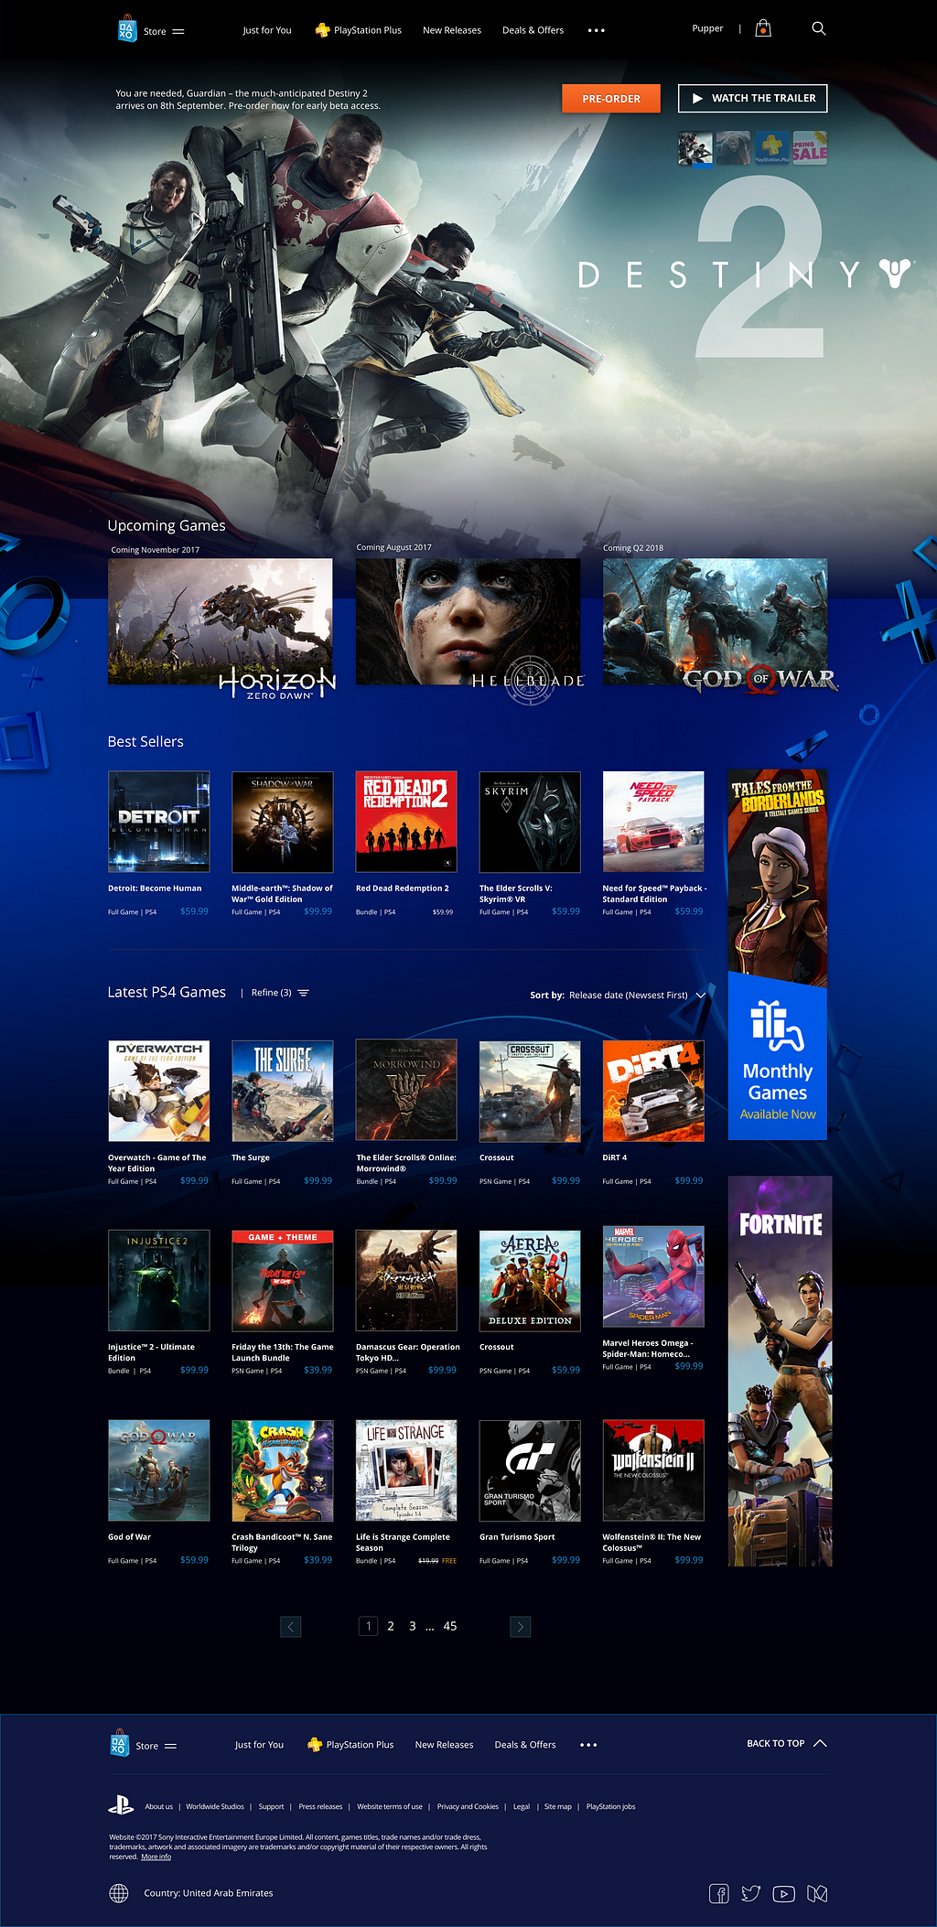The width and height of the screenshot is (937, 1927).
Task: Click WATCH THE TRAILER button
Action: click(752, 98)
